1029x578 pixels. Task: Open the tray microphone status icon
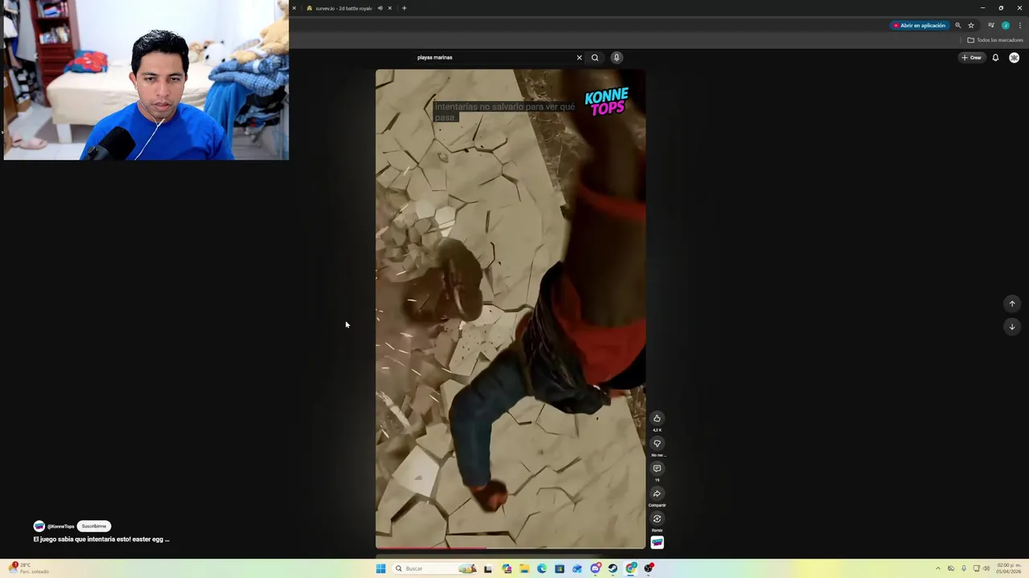[x=964, y=568]
